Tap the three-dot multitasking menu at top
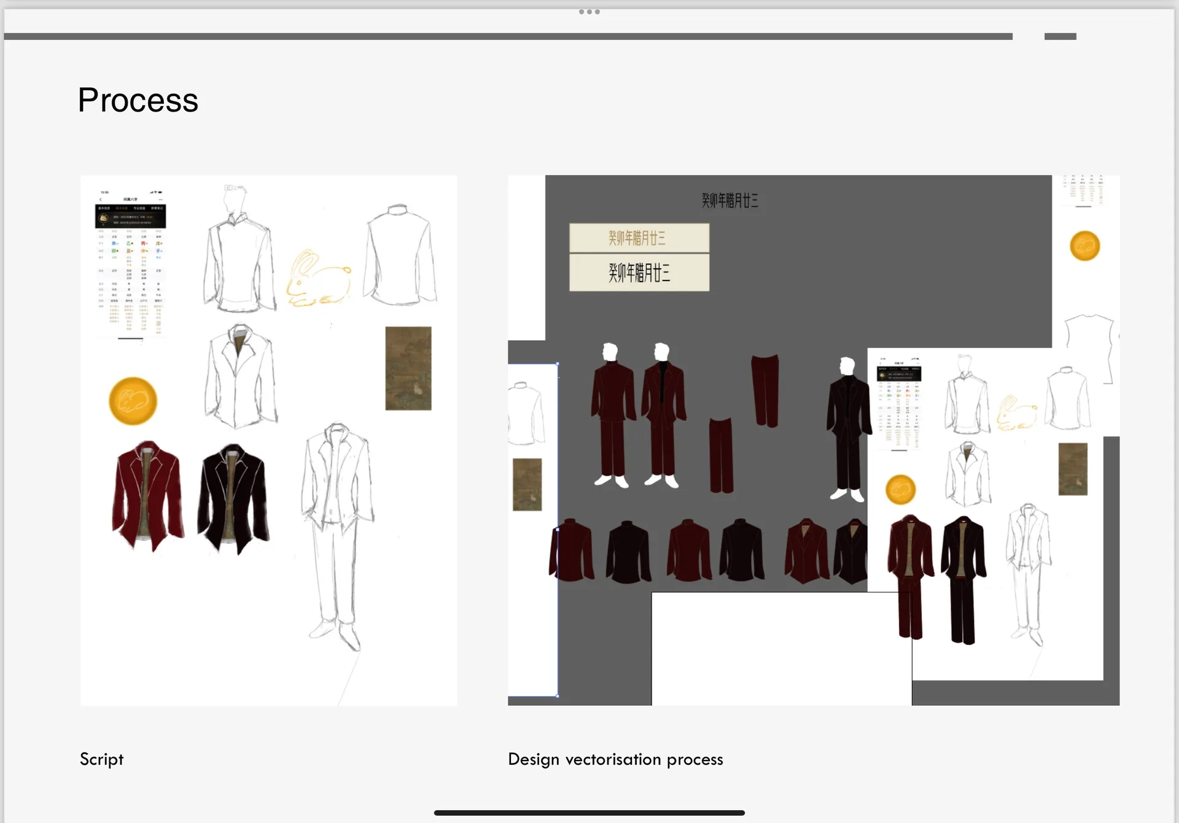 tap(589, 12)
